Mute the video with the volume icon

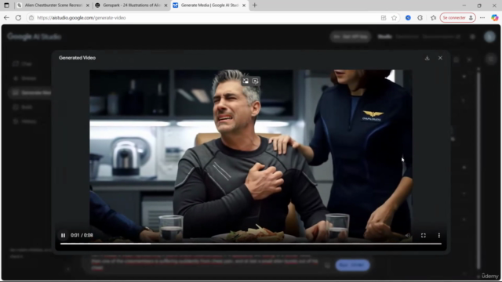408,235
